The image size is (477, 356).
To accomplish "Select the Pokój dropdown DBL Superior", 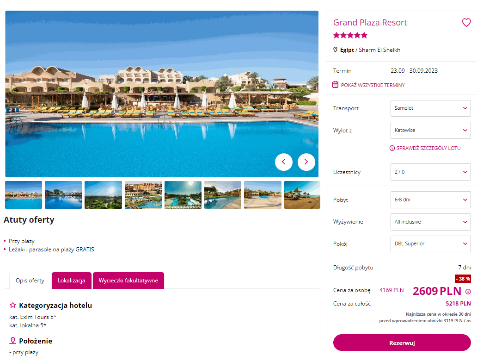I will 430,244.
